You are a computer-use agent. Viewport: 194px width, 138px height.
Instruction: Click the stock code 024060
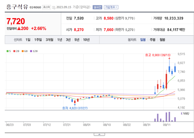35,8
